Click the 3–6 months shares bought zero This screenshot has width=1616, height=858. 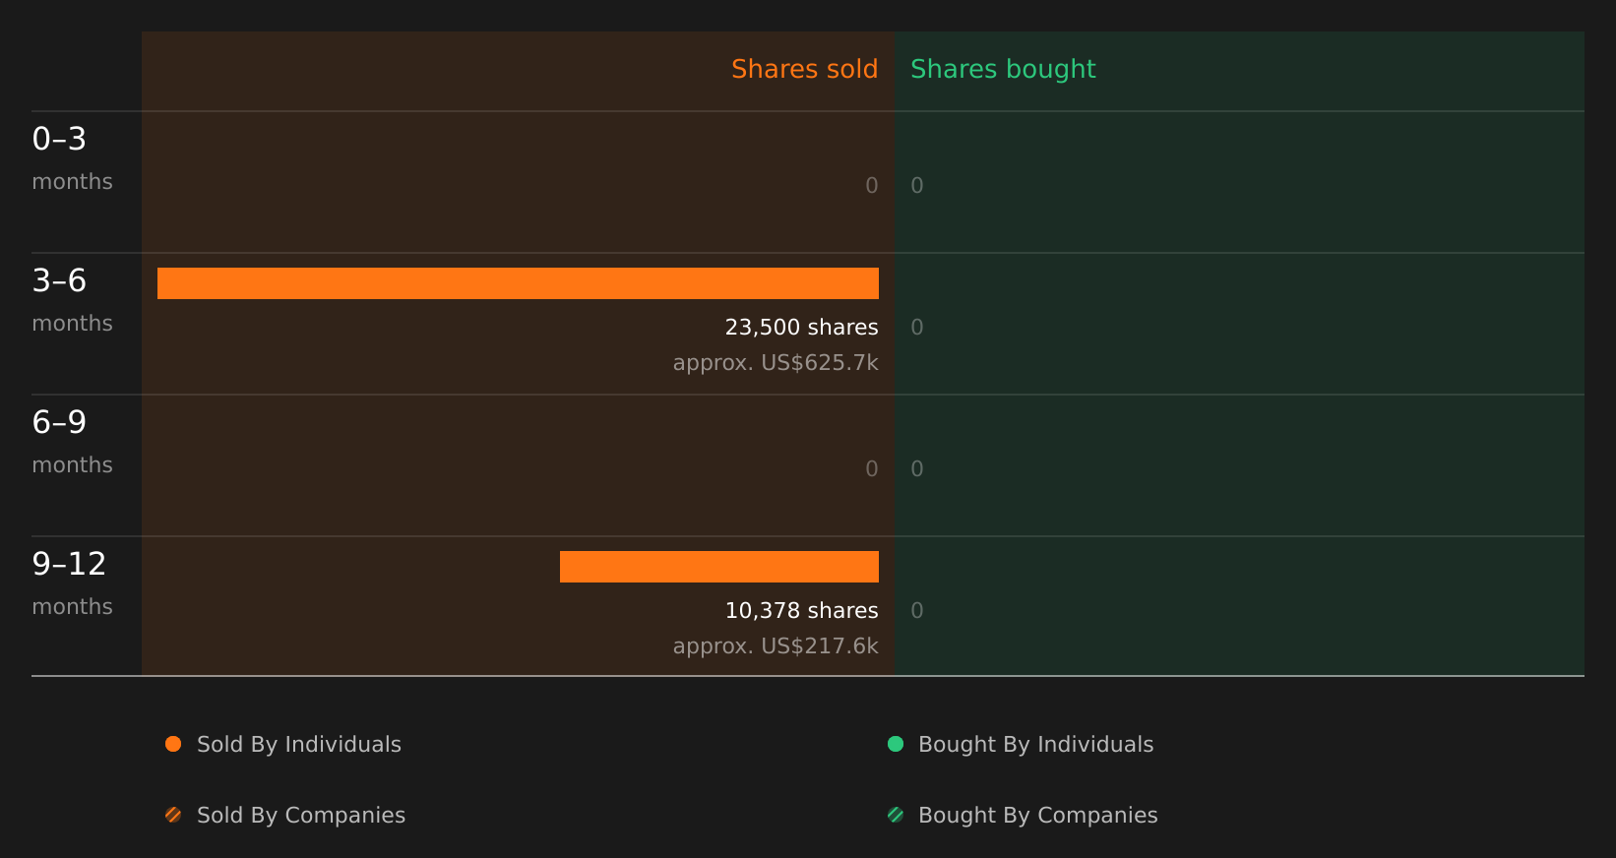point(917,327)
